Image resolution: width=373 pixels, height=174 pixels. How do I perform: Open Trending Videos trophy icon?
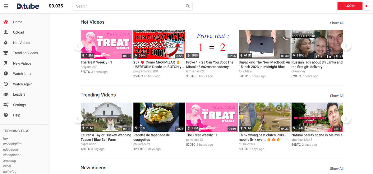coord(6,53)
